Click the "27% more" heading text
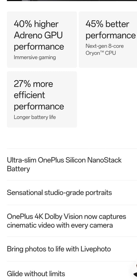The height and width of the screenshot is (280, 137). coord(33,84)
